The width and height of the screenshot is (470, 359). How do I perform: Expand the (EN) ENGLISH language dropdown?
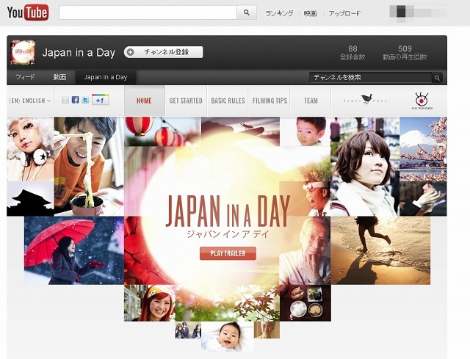[29, 101]
